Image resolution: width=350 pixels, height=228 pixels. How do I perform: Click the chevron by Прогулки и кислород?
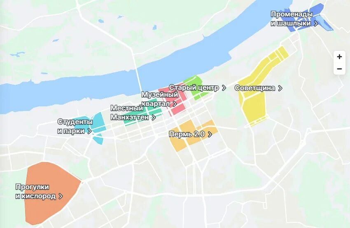[61, 196]
